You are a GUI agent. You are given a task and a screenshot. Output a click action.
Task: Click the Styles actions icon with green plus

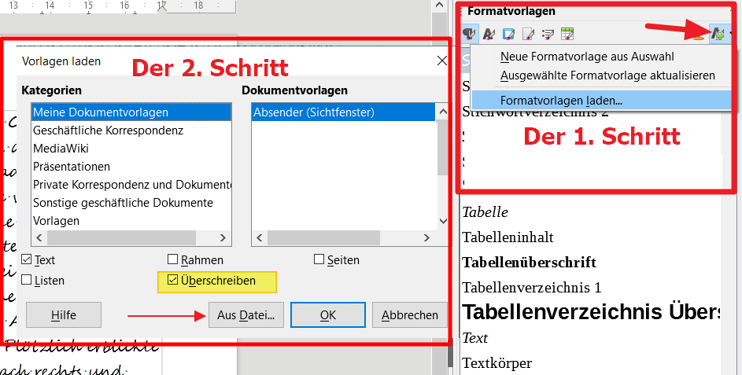(x=718, y=34)
